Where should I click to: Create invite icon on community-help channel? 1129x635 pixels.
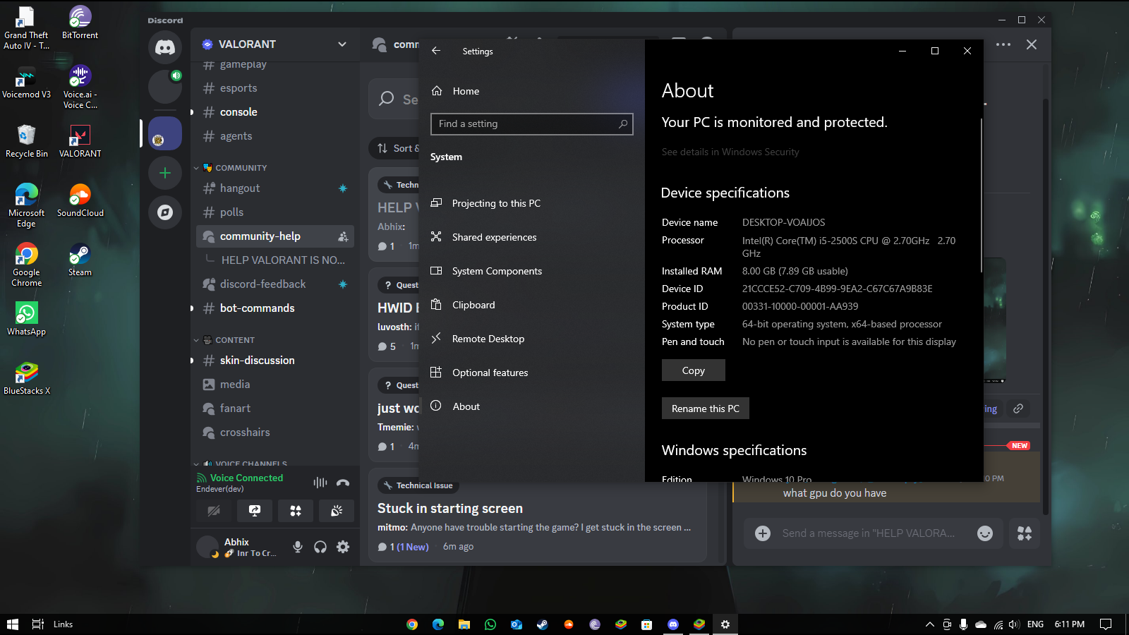[x=343, y=236]
